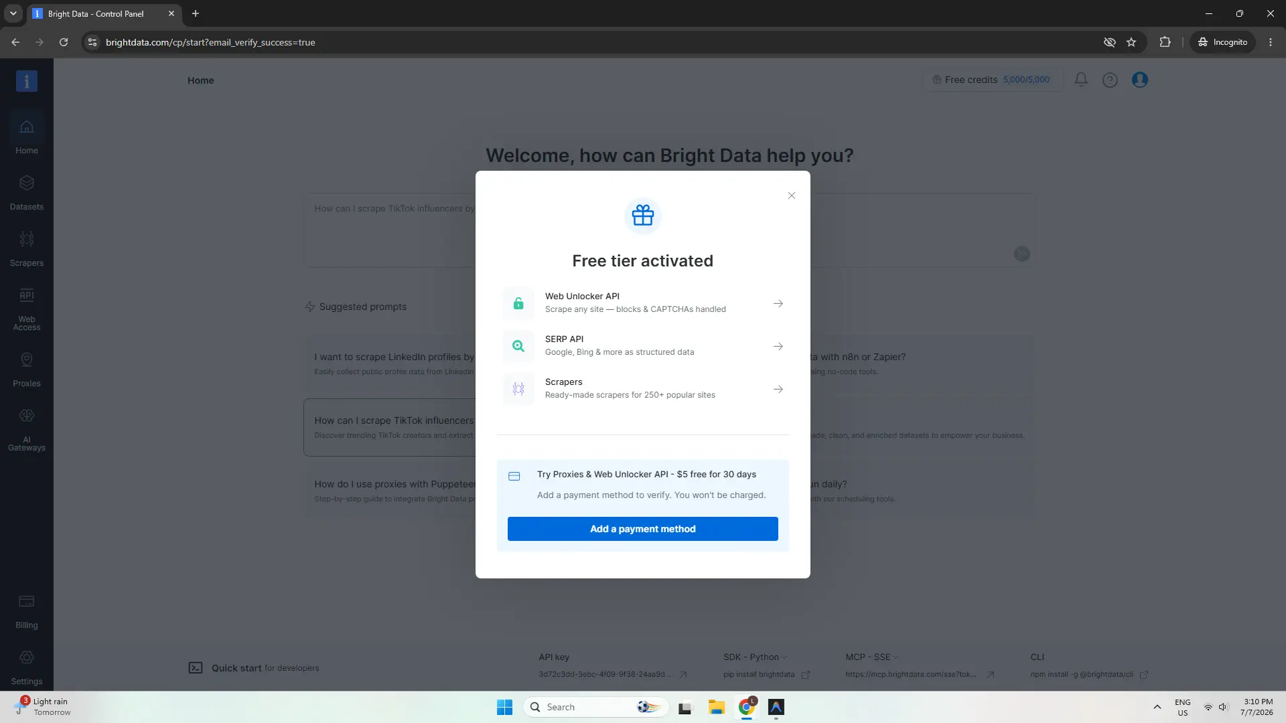Show hidden system tray icons
The width and height of the screenshot is (1286, 723).
(1157, 707)
